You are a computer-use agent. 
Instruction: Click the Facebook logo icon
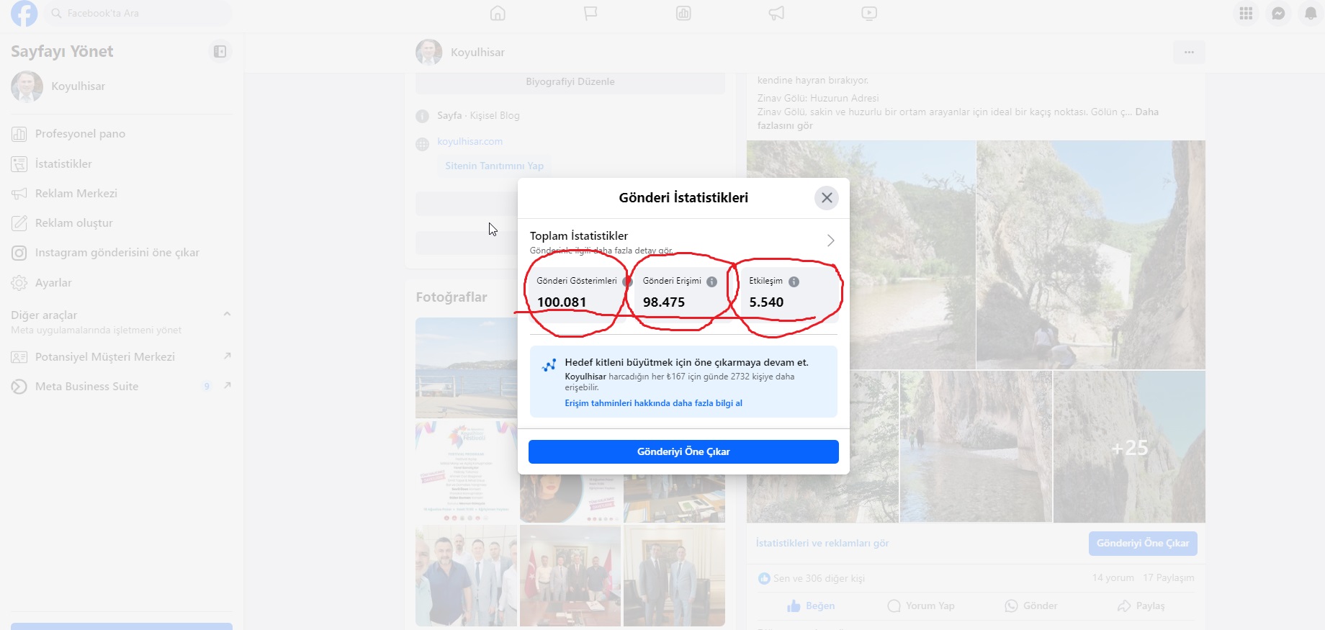pyautogui.click(x=24, y=13)
